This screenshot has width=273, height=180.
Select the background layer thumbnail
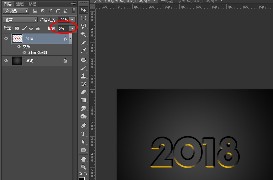click(x=17, y=61)
